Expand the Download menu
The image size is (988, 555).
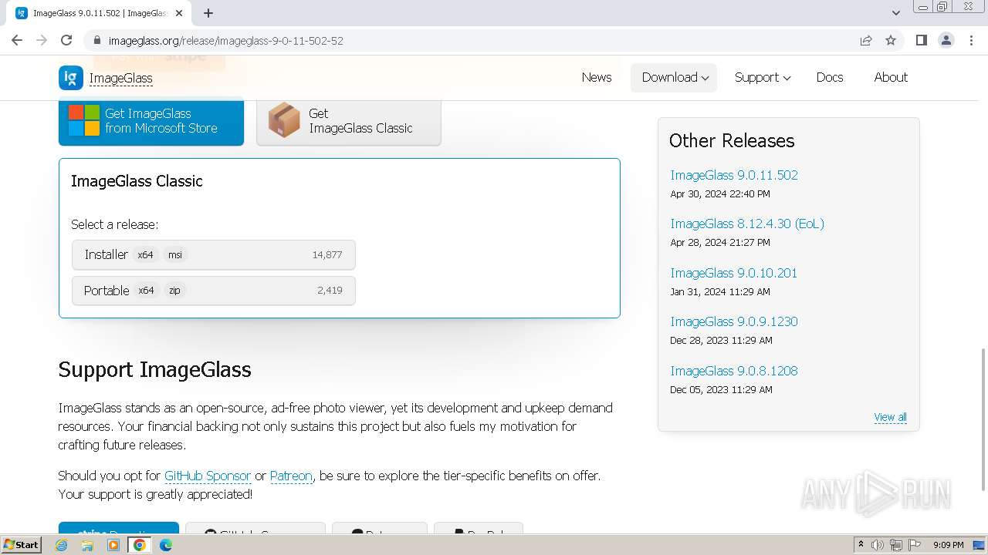click(675, 77)
